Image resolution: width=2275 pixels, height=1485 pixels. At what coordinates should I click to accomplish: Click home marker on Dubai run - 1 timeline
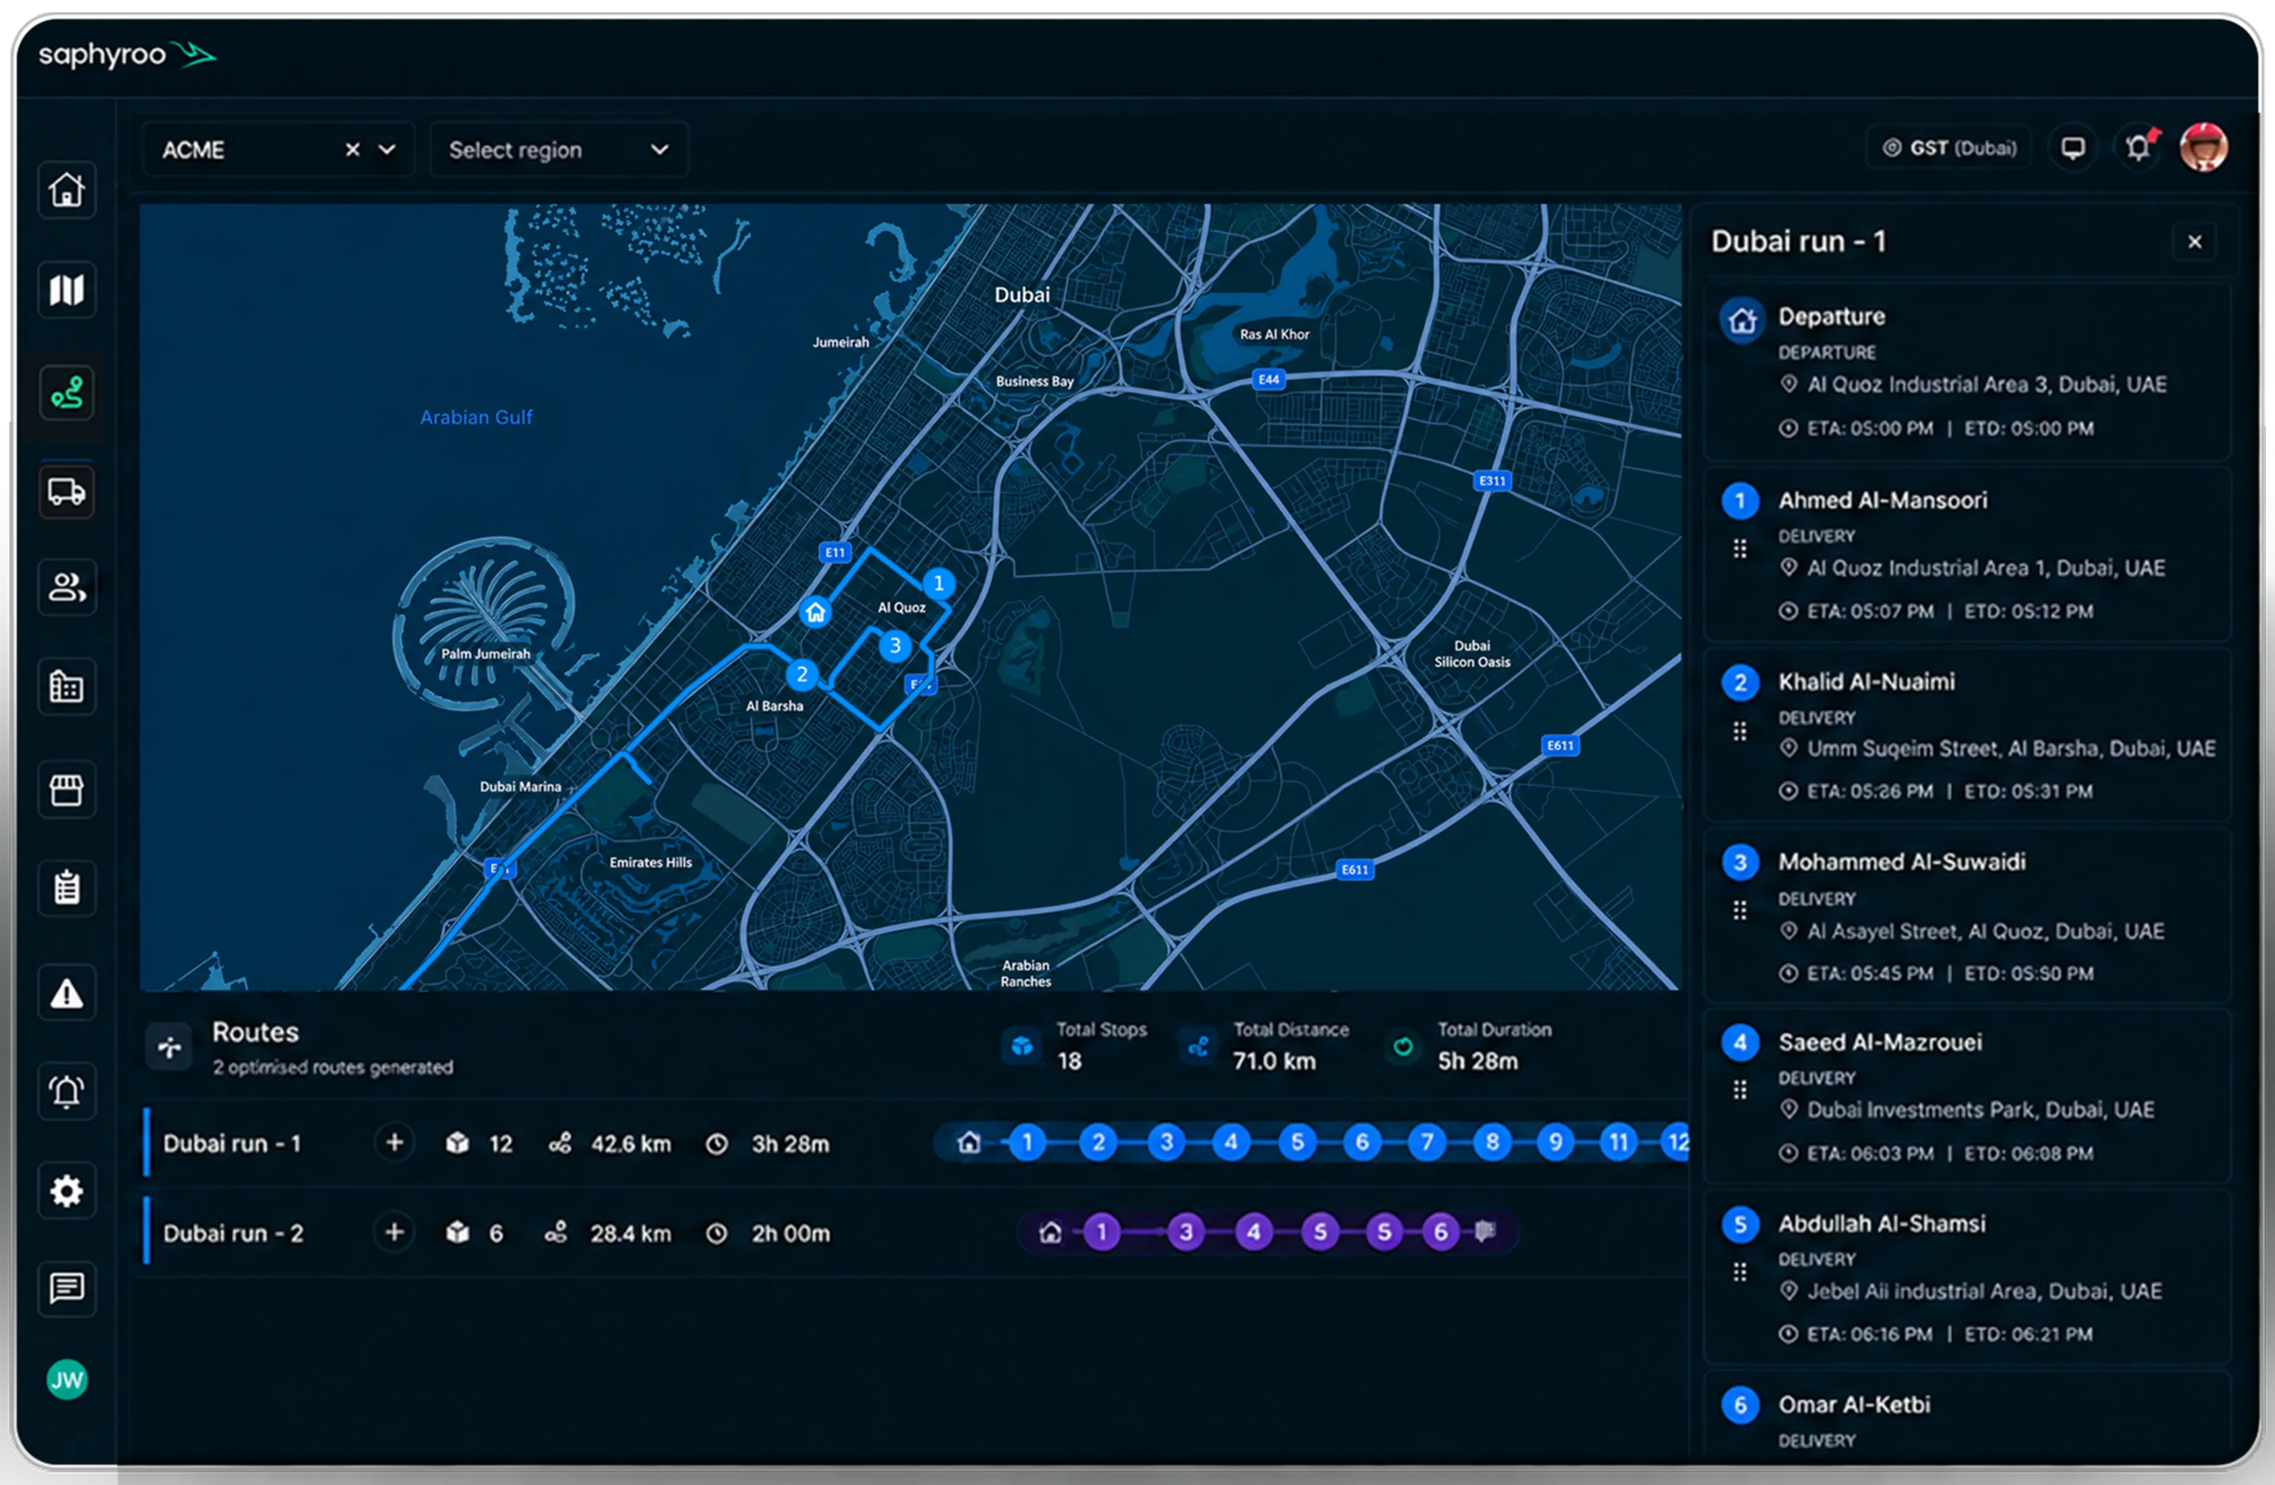click(x=968, y=1143)
